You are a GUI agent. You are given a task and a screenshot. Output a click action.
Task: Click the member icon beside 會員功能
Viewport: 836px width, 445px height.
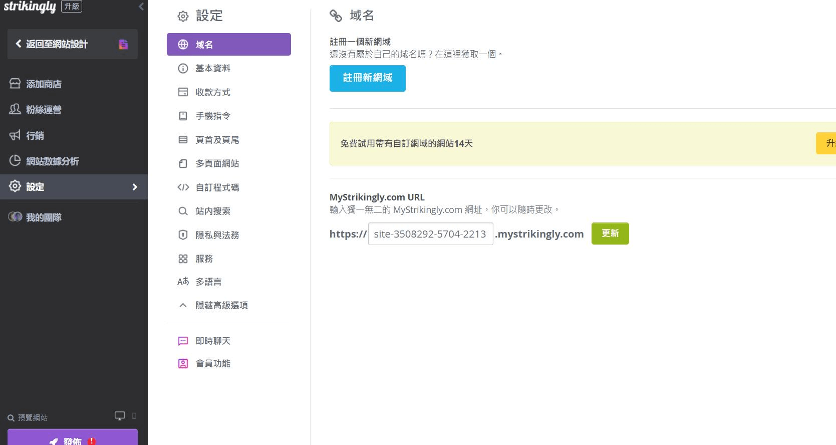[x=183, y=363]
